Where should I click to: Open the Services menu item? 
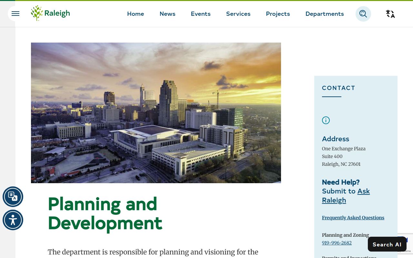238,14
